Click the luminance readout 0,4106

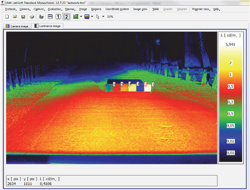tap(45, 184)
